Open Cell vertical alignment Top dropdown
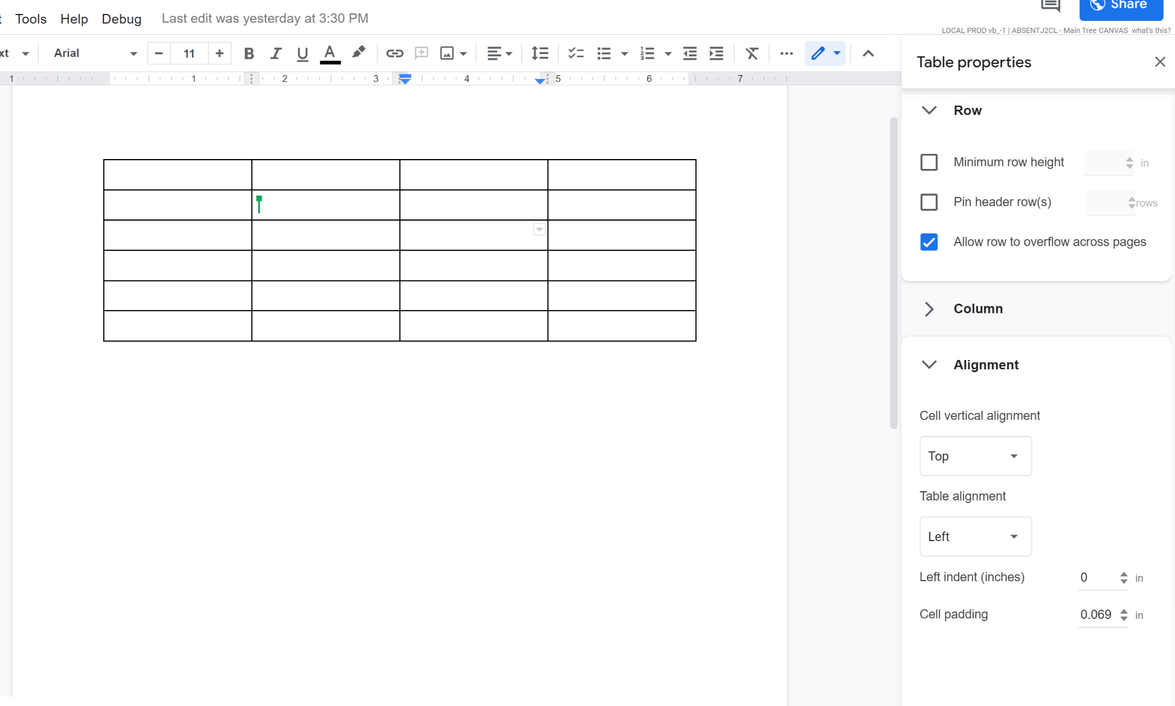Screen dimensions: 1175x706 click(975, 456)
